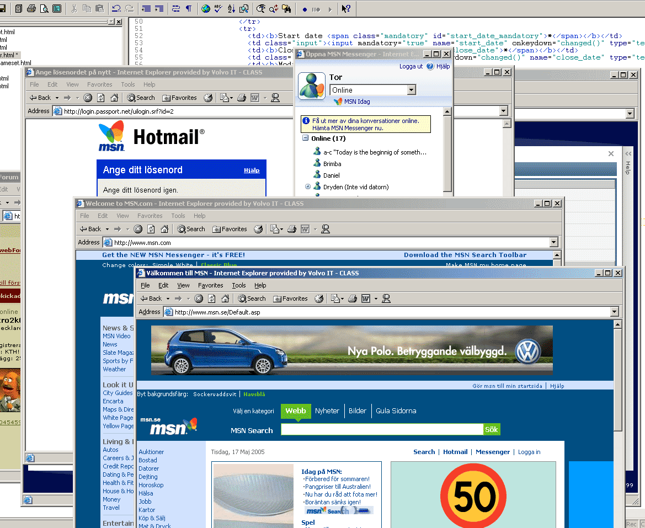Click Logga in link on msn.se

529,452
